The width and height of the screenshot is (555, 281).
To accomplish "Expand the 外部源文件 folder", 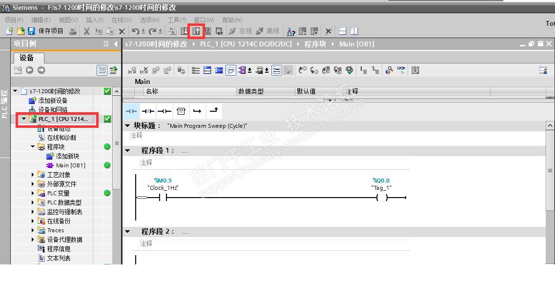I will click(x=33, y=184).
